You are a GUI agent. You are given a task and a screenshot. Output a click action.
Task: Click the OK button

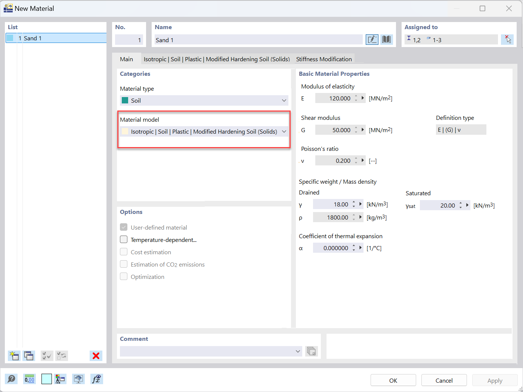pyautogui.click(x=393, y=380)
